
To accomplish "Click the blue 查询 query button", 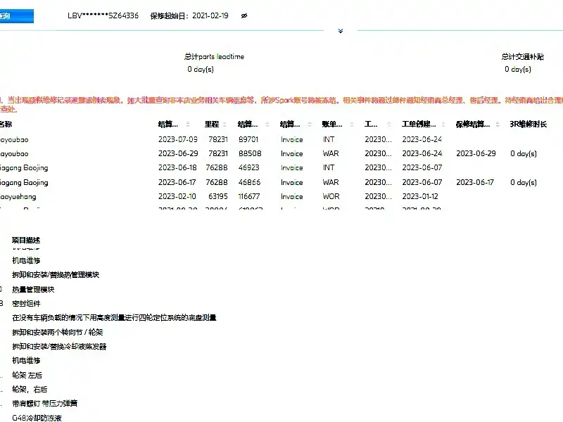I will (16, 16).
